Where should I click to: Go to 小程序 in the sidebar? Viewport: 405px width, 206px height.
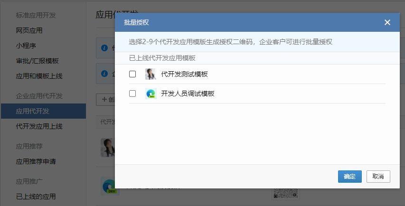[26, 46]
